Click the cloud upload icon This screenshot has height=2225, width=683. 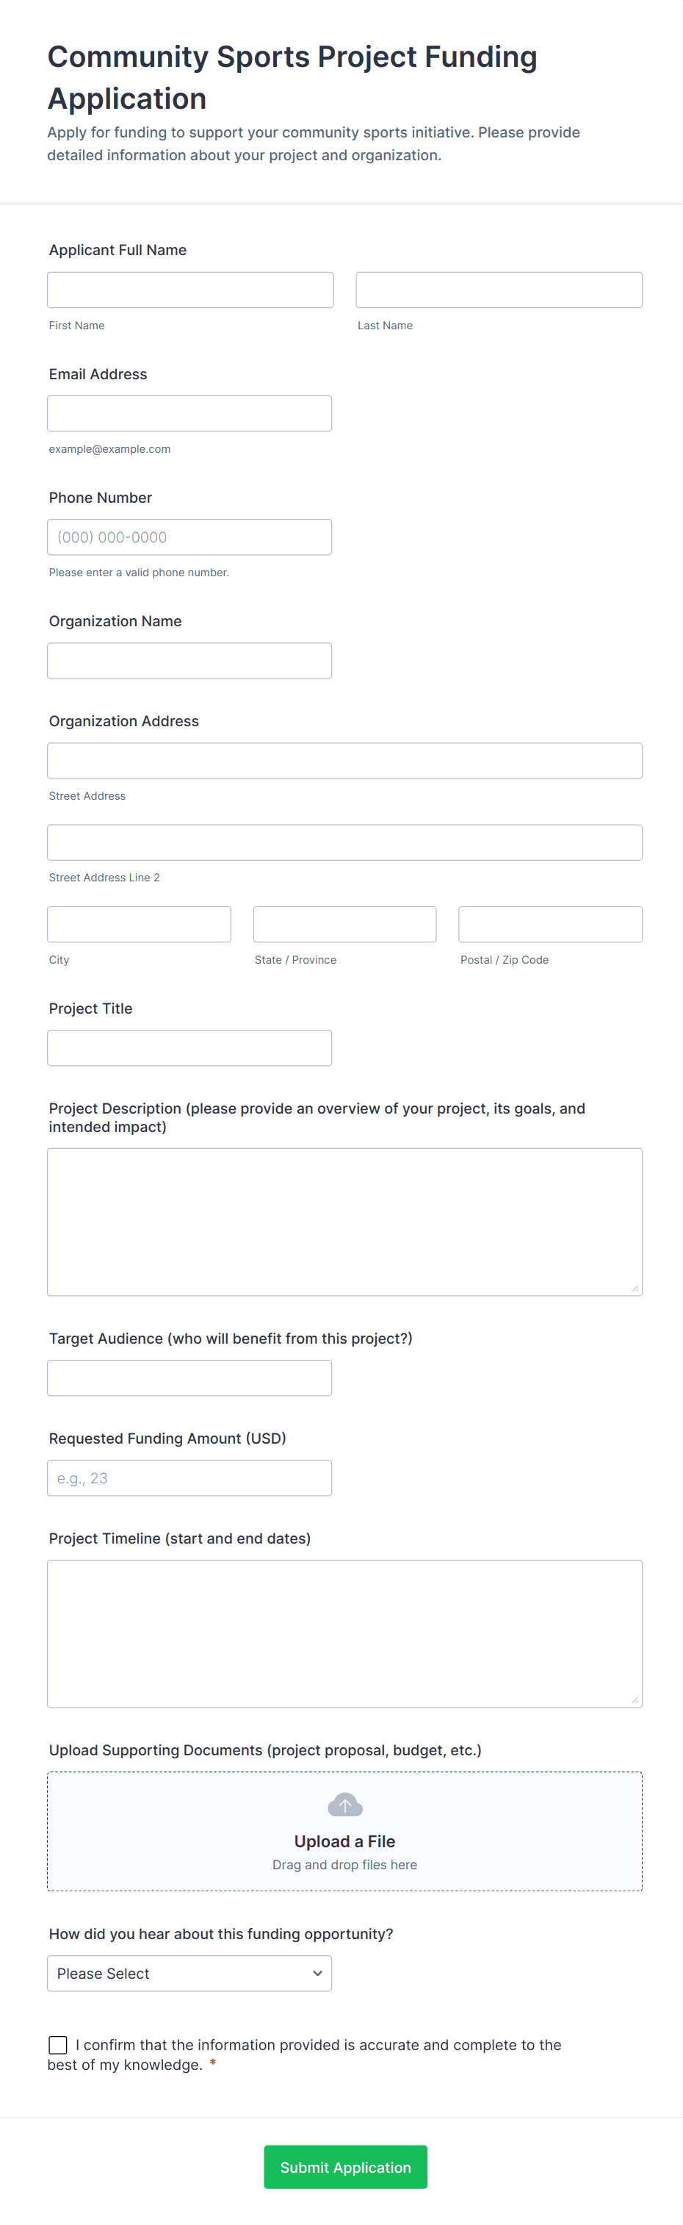coord(344,1804)
